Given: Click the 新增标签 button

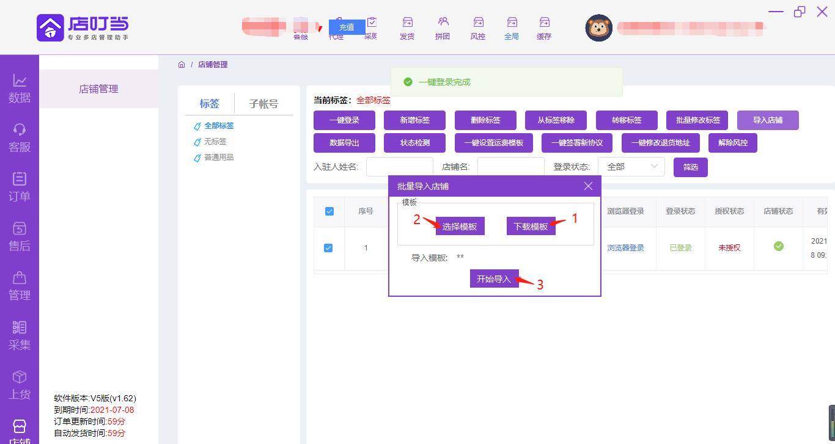Looking at the screenshot, I should click(415, 120).
